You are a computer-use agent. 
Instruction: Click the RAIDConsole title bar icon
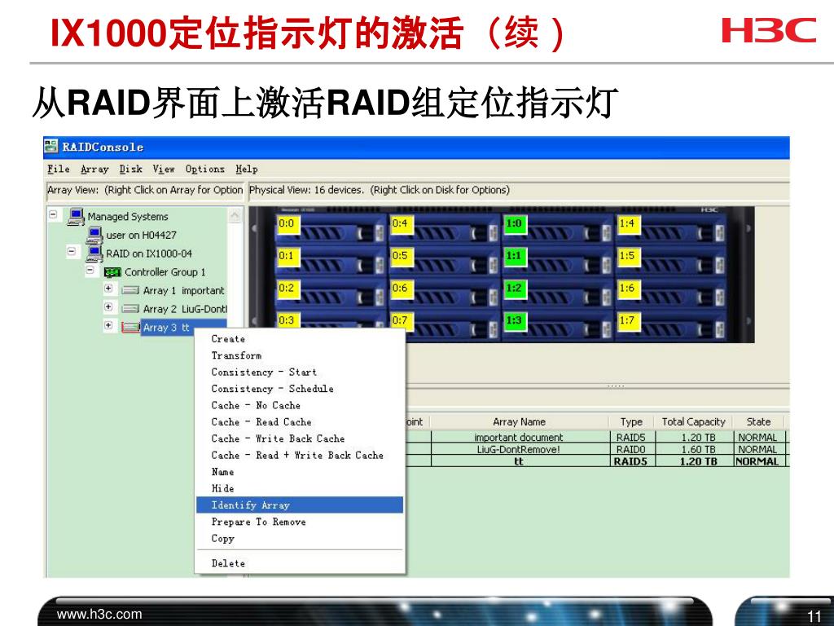point(51,147)
